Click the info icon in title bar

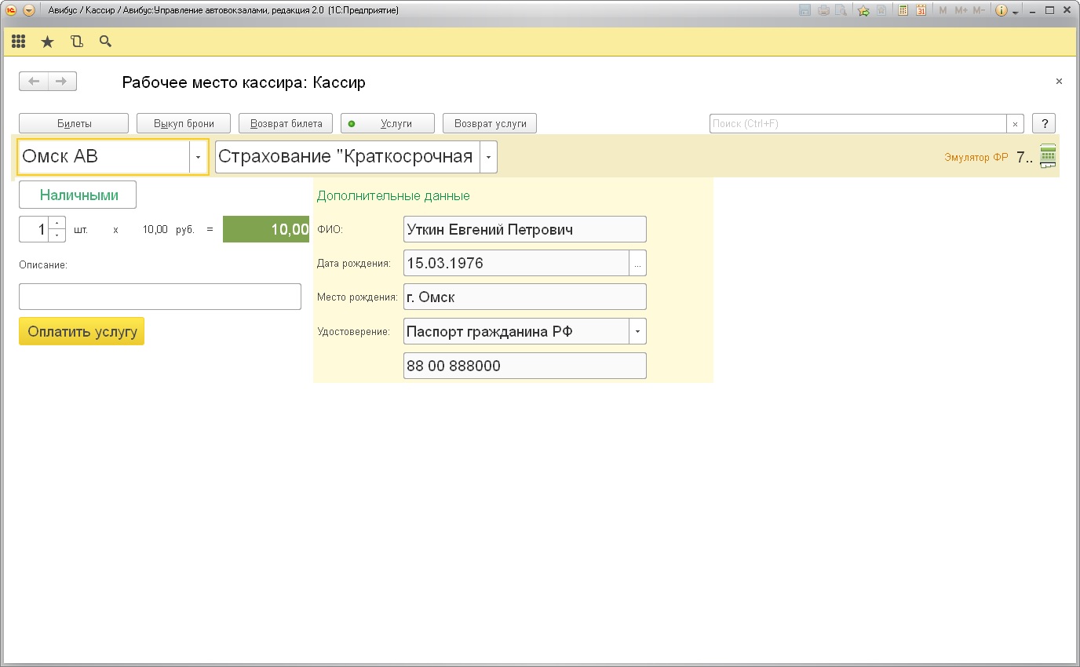(x=1001, y=11)
